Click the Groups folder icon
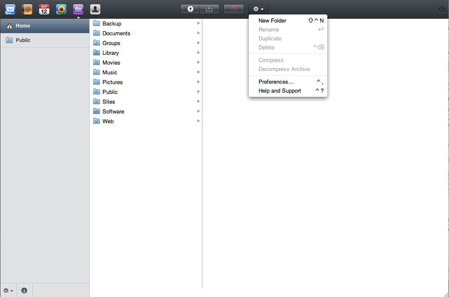The height and width of the screenshot is (297, 449). click(x=97, y=42)
